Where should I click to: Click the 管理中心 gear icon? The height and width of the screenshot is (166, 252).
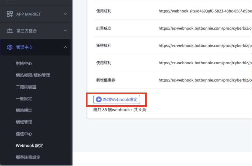click(10, 47)
